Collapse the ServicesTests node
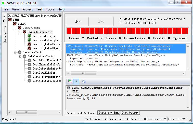This screenshot has height=124, width=193. pos(15,52)
